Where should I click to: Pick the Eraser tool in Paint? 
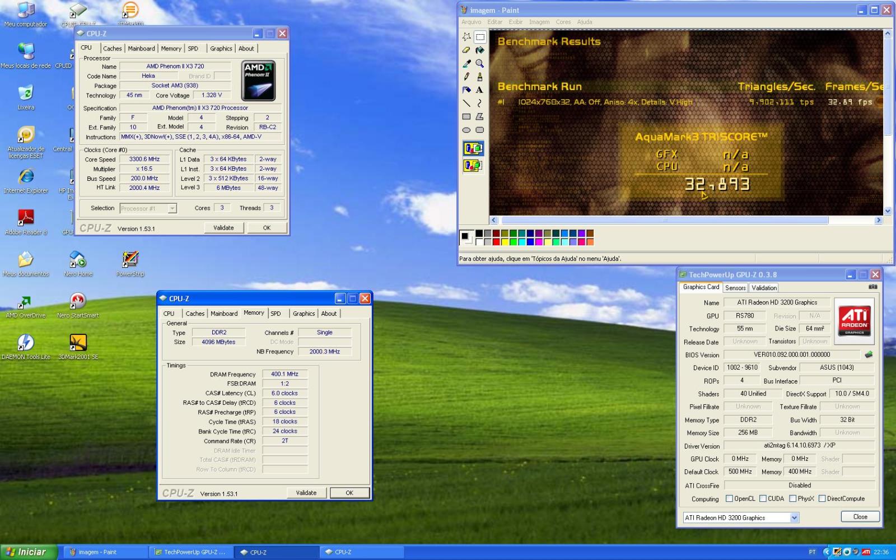466,50
